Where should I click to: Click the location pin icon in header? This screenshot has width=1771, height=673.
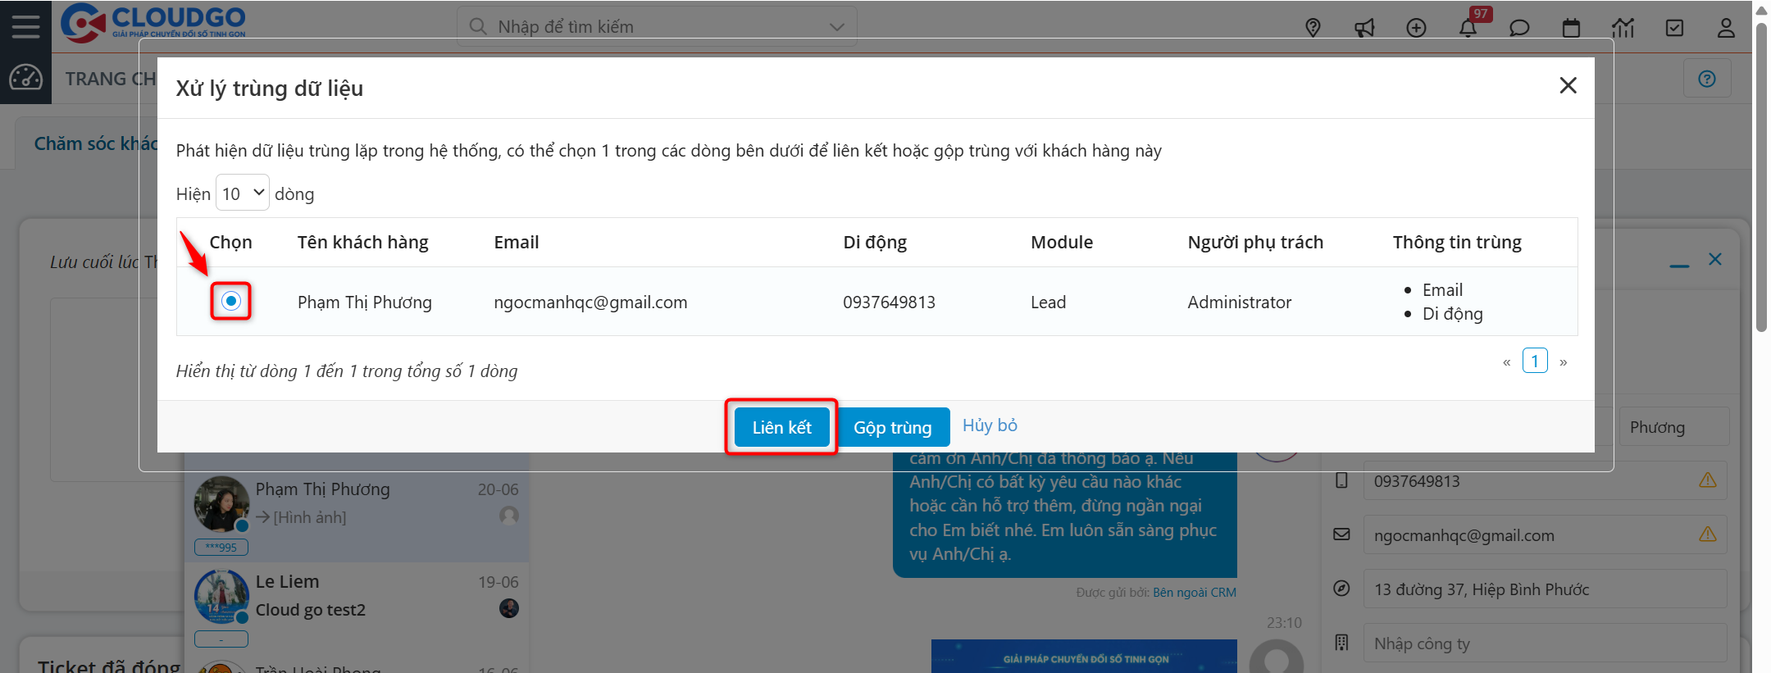point(1313,28)
